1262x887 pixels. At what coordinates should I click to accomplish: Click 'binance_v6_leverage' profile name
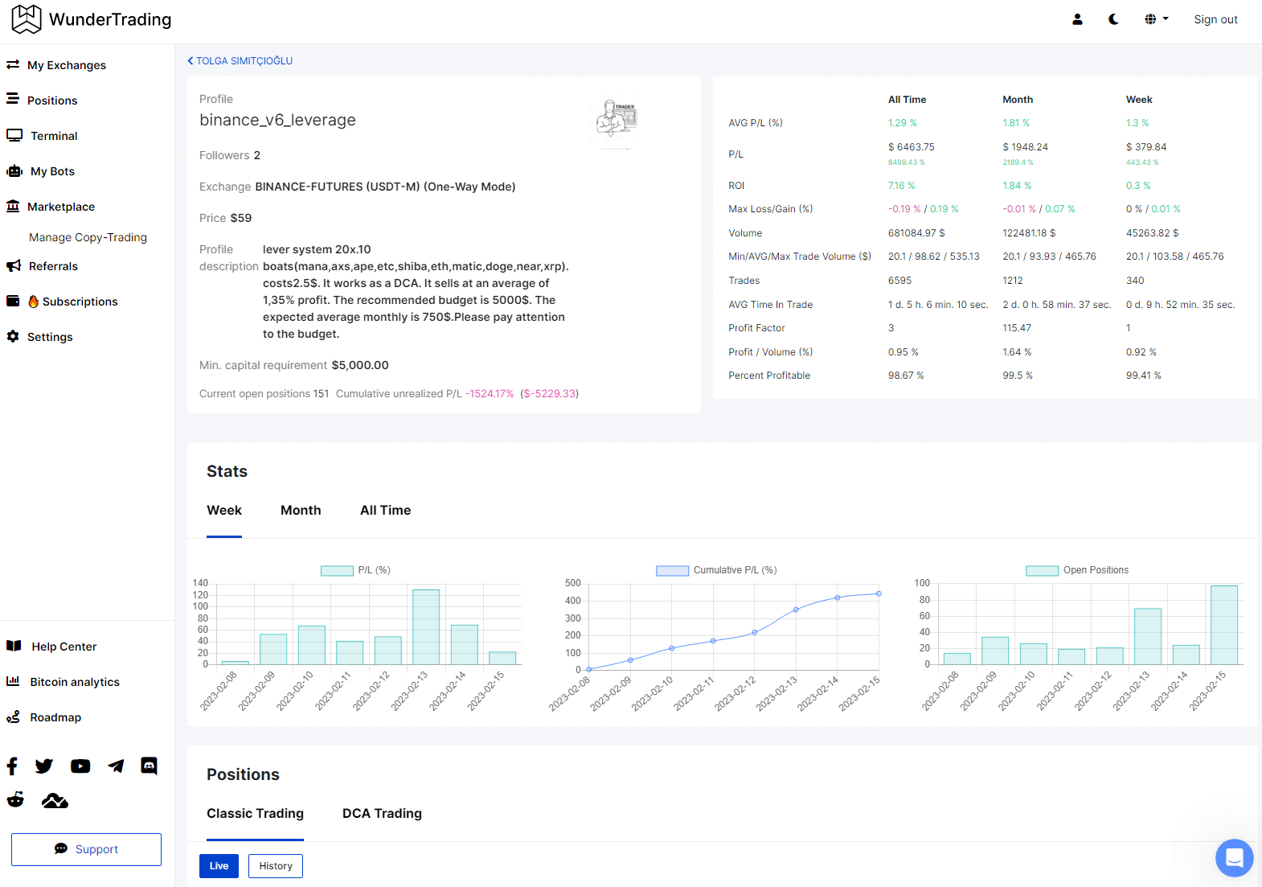pyautogui.click(x=277, y=120)
